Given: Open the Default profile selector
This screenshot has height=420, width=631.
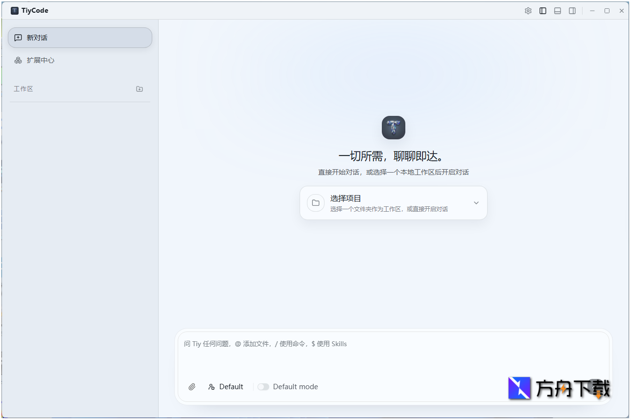Looking at the screenshot, I should click(x=226, y=387).
